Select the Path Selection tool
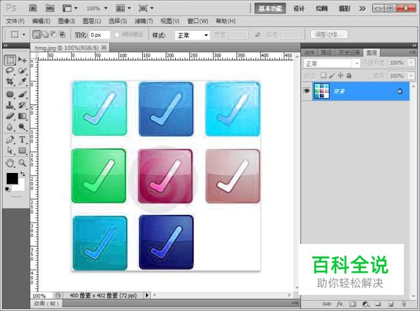This screenshot has width=420, height=311. (10, 150)
